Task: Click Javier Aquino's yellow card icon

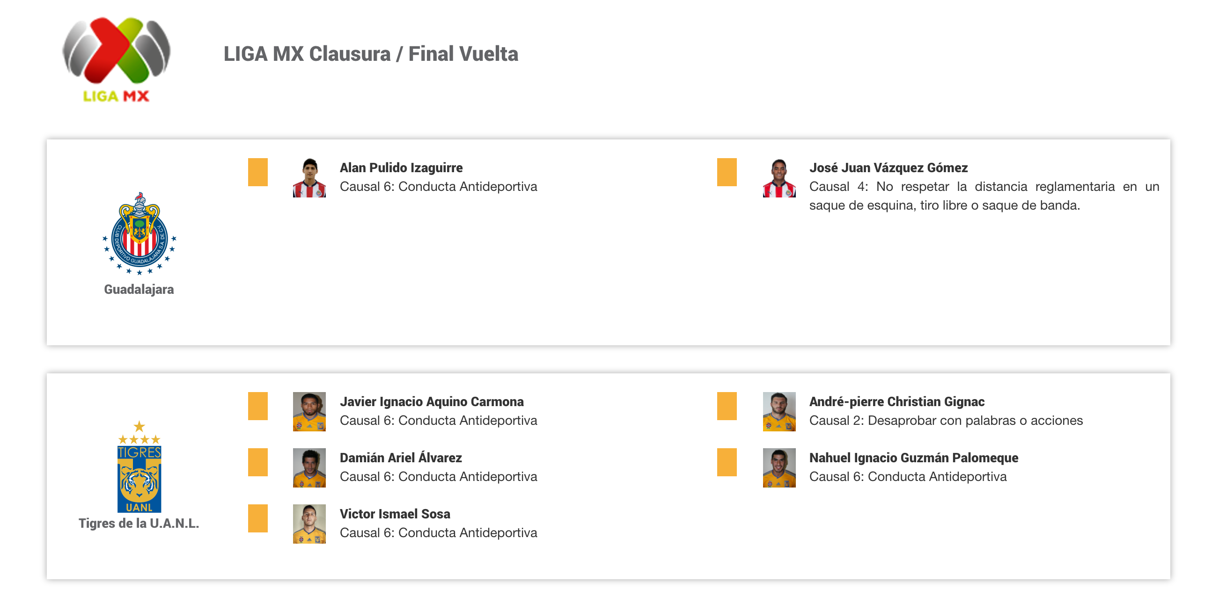Action: tap(257, 406)
